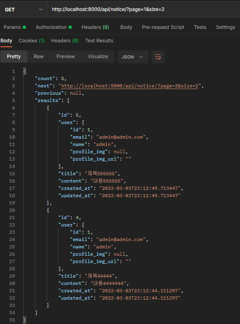Click the content value "내용4444444"

pos(108,283)
